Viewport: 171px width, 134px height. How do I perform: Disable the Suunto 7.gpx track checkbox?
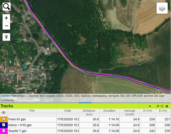(x=4, y=131)
